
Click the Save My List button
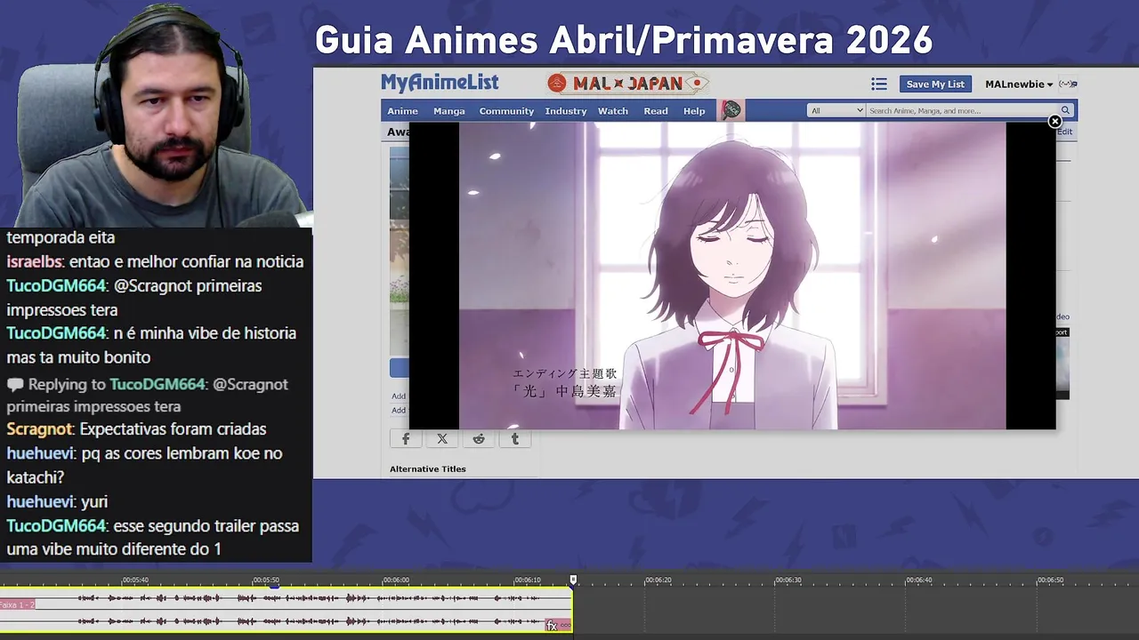pyautogui.click(x=935, y=84)
